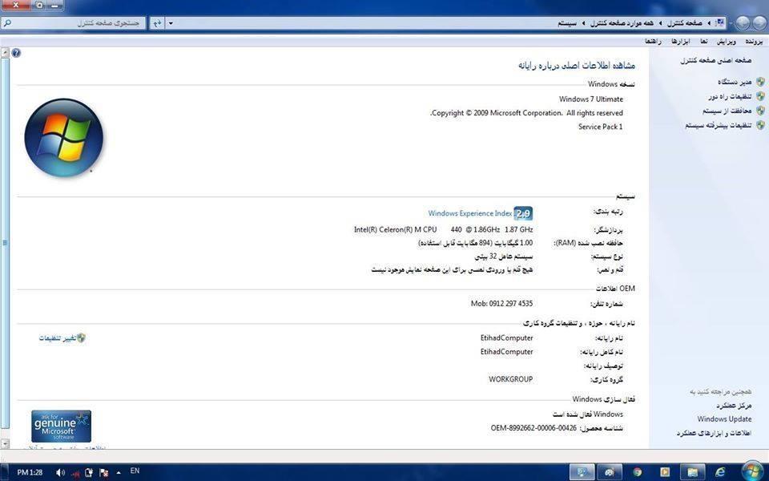Open the نما (View) menu
Screen dimensions: 769x481
(x=704, y=41)
